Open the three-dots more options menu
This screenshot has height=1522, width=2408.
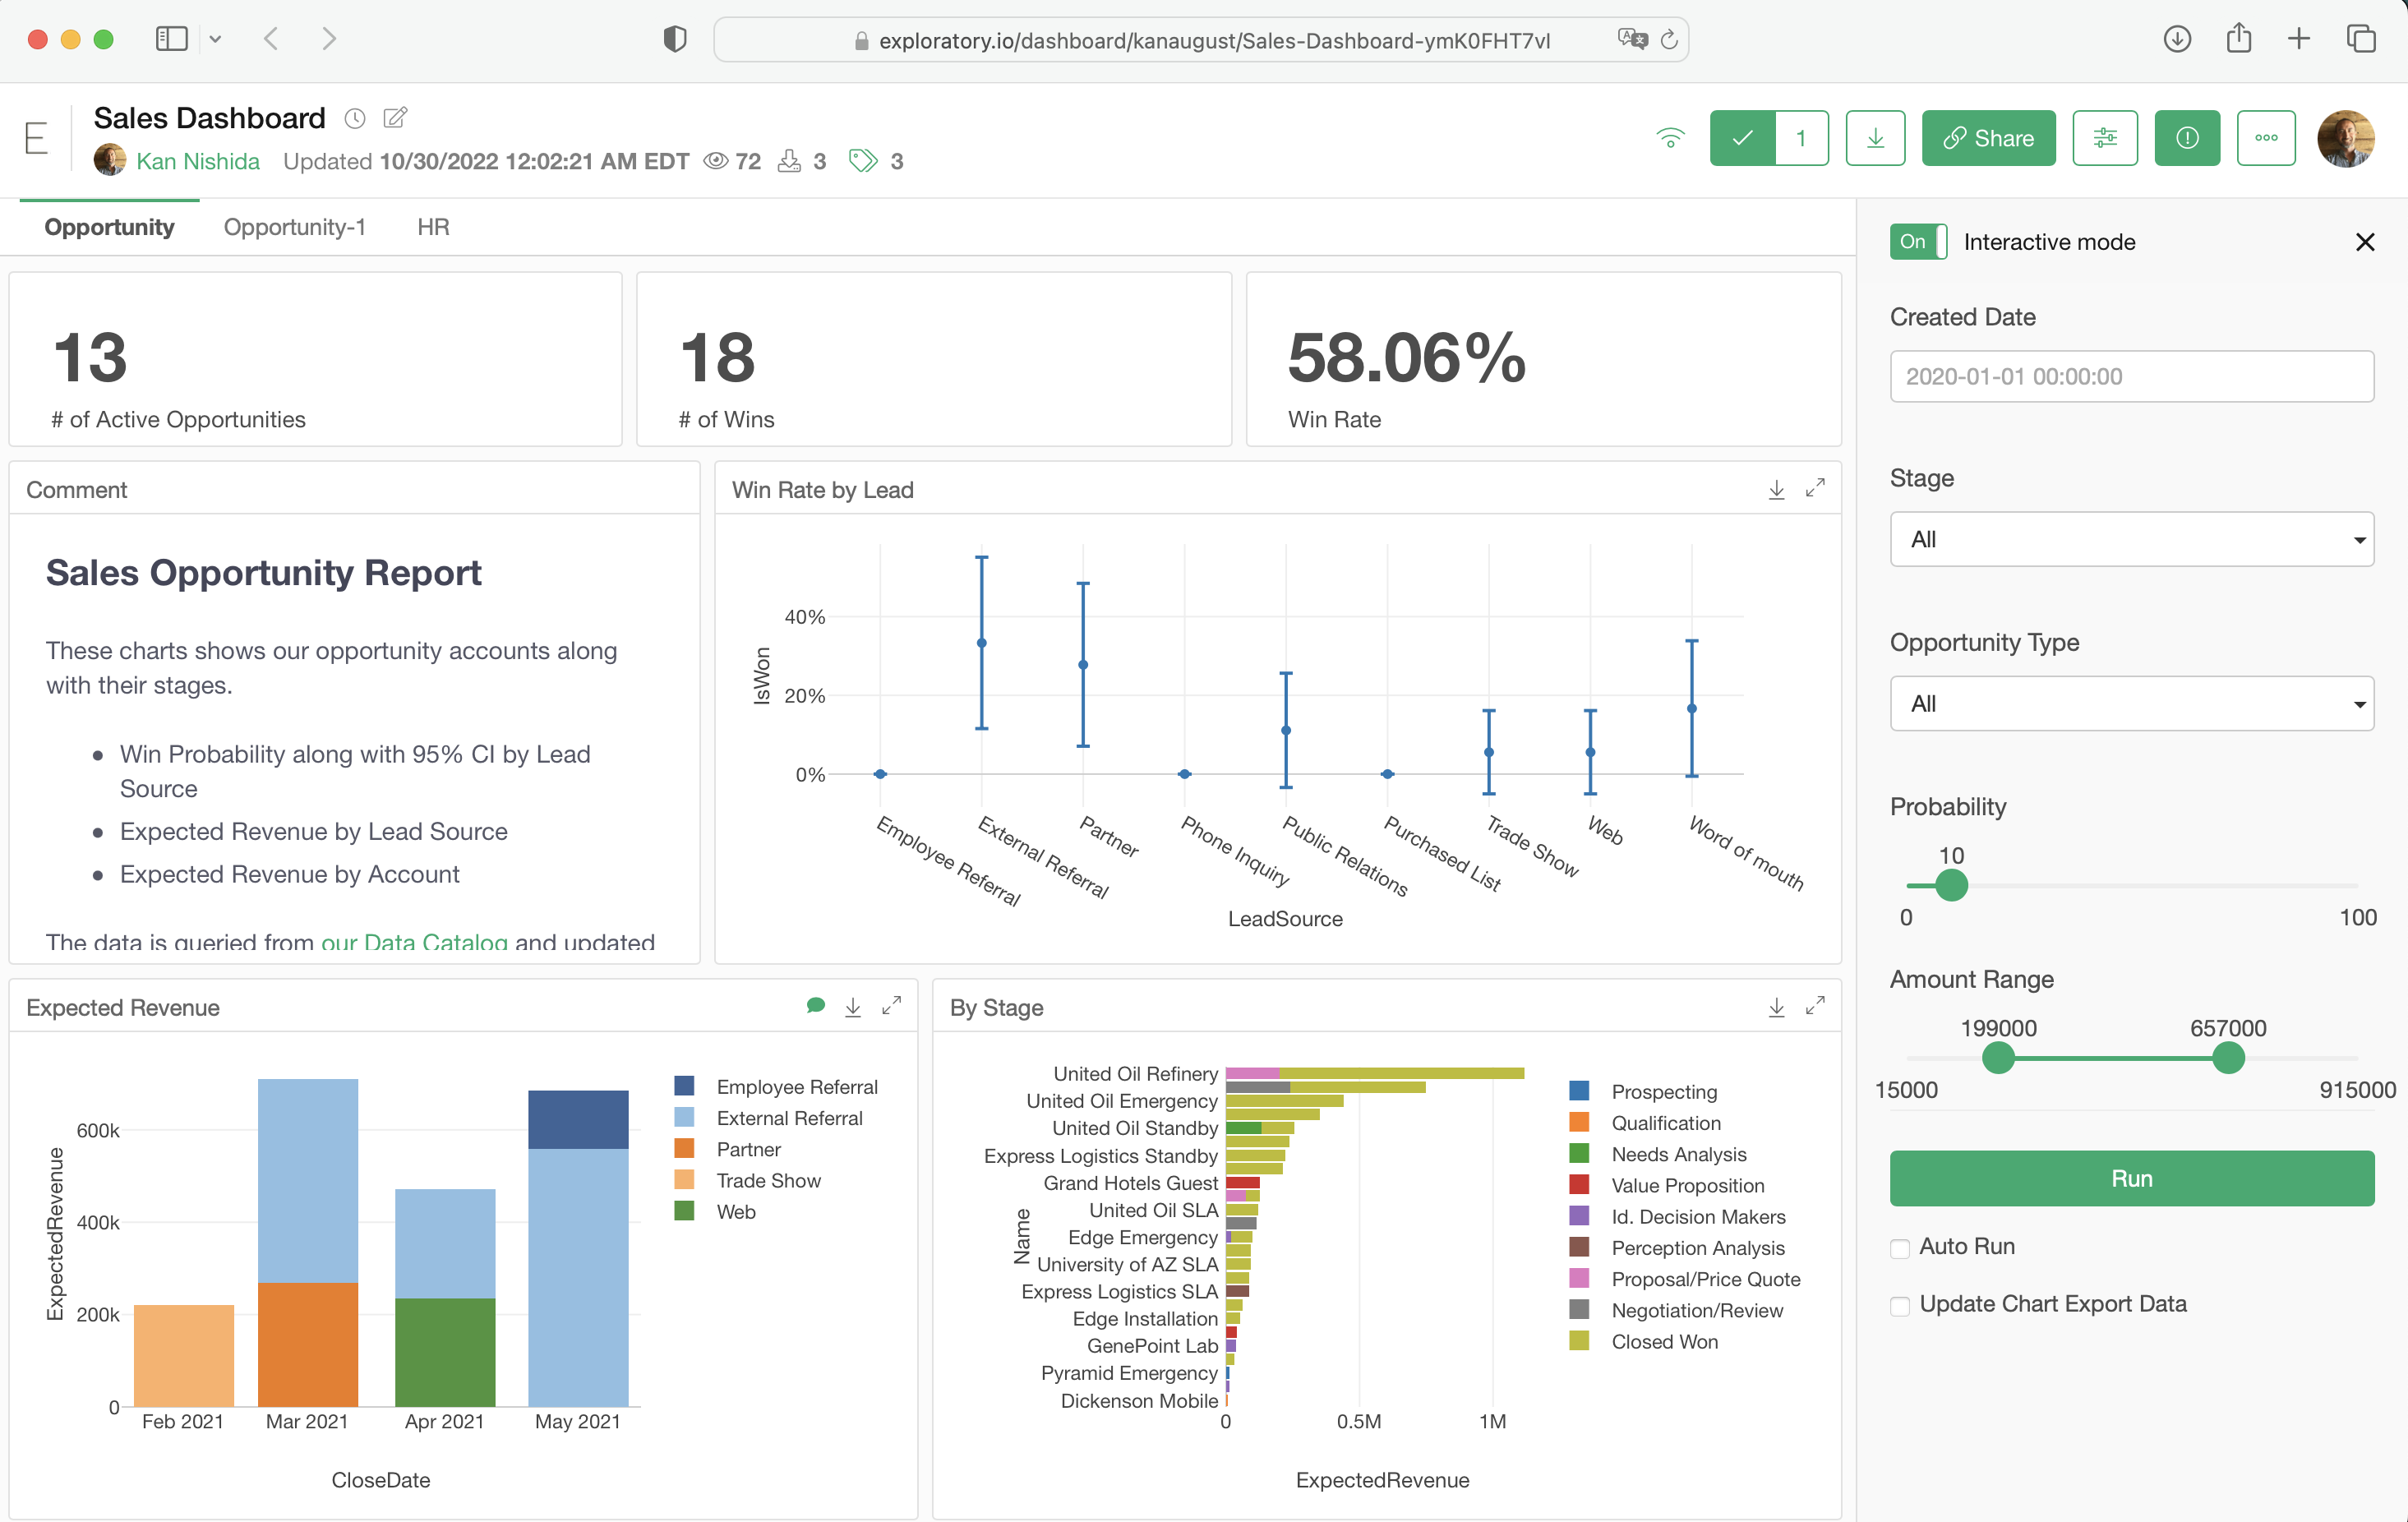coord(2265,138)
